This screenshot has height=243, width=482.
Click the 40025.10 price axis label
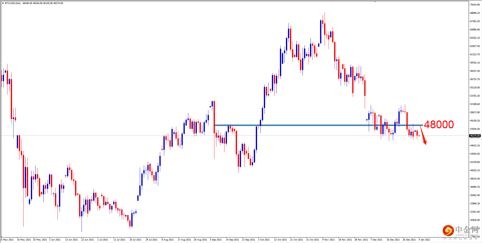tap(475, 170)
